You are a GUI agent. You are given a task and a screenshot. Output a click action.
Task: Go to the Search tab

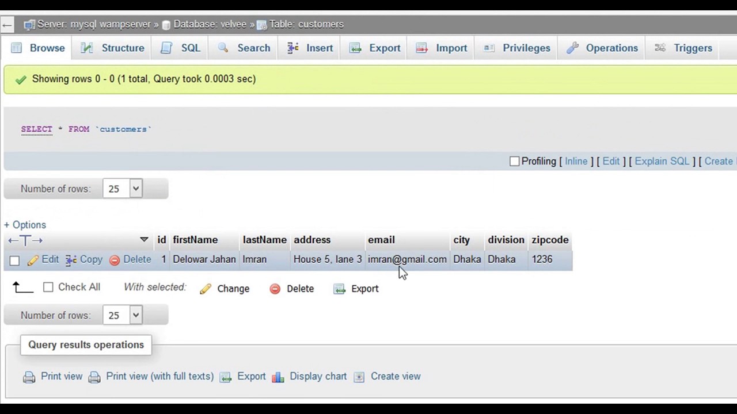pos(244,48)
